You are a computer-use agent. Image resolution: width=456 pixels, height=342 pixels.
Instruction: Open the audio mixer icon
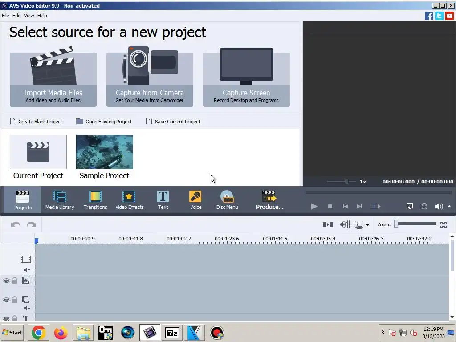coord(345,224)
